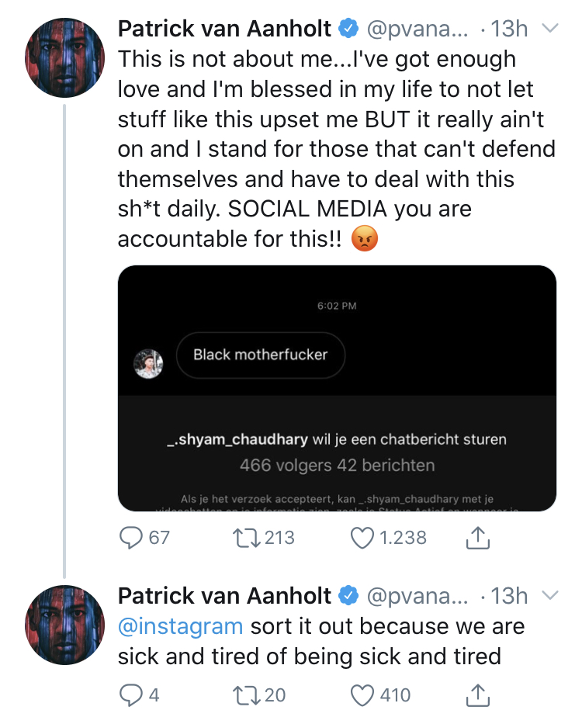
Task: Tap the 13h timestamp on the first tweet
Action: click(x=509, y=29)
